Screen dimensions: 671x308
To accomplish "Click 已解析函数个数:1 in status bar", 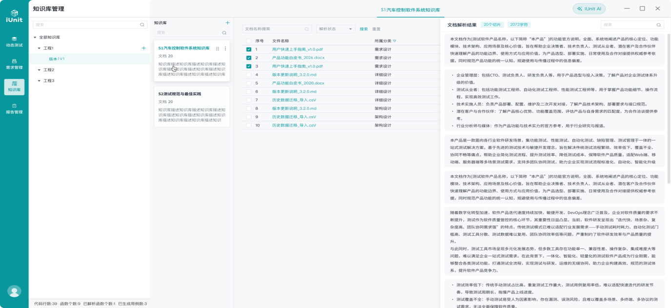I will (99, 304).
